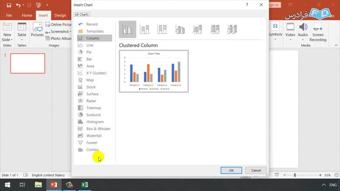
Task: Choose the 3-D Clustered Column subtype icon
Action: point(180,30)
